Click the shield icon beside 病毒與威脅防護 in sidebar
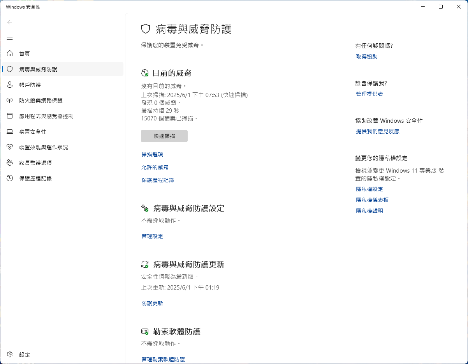 pyautogui.click(x=10, y=69)
